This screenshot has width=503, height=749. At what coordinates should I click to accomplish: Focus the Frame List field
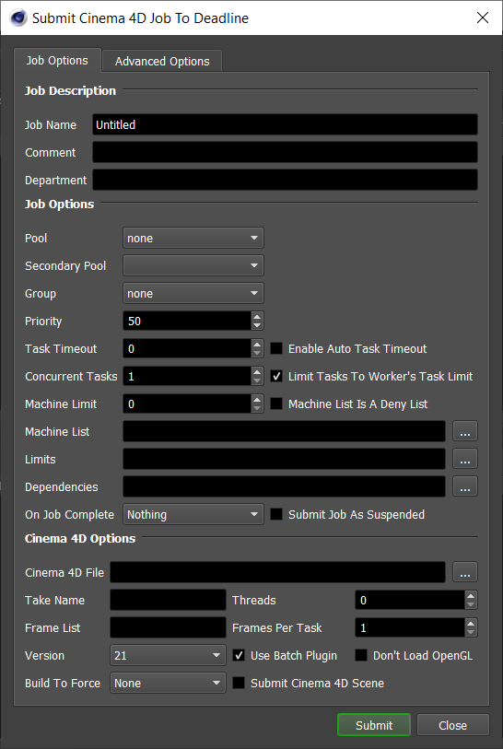click(168, 627)
